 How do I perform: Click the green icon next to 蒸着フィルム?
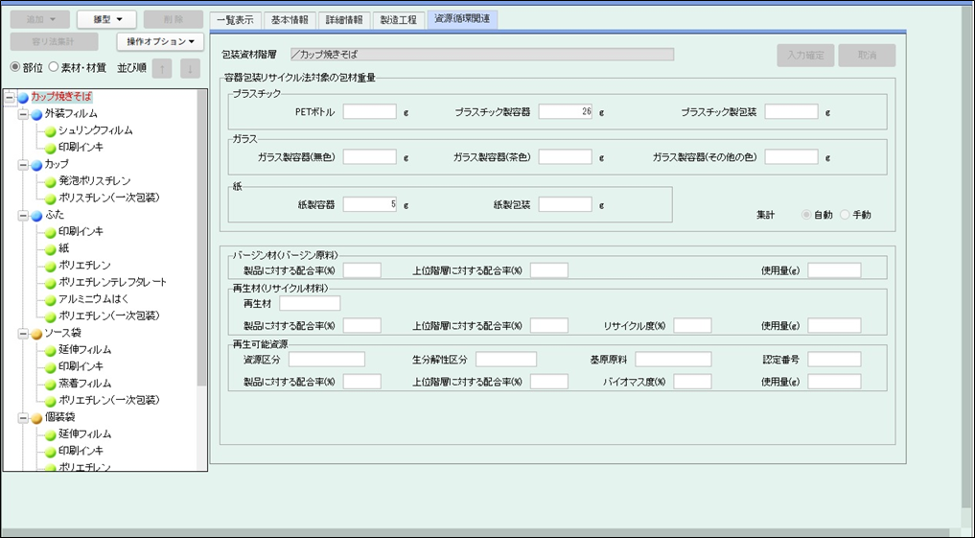tap(50, 384)
